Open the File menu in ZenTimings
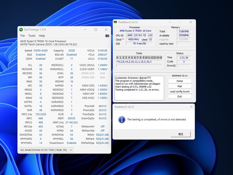 click(23, 36)
